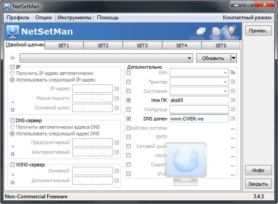The image size is (278, 204).
Task: Click the note page icon in the header
Action: 216,32
